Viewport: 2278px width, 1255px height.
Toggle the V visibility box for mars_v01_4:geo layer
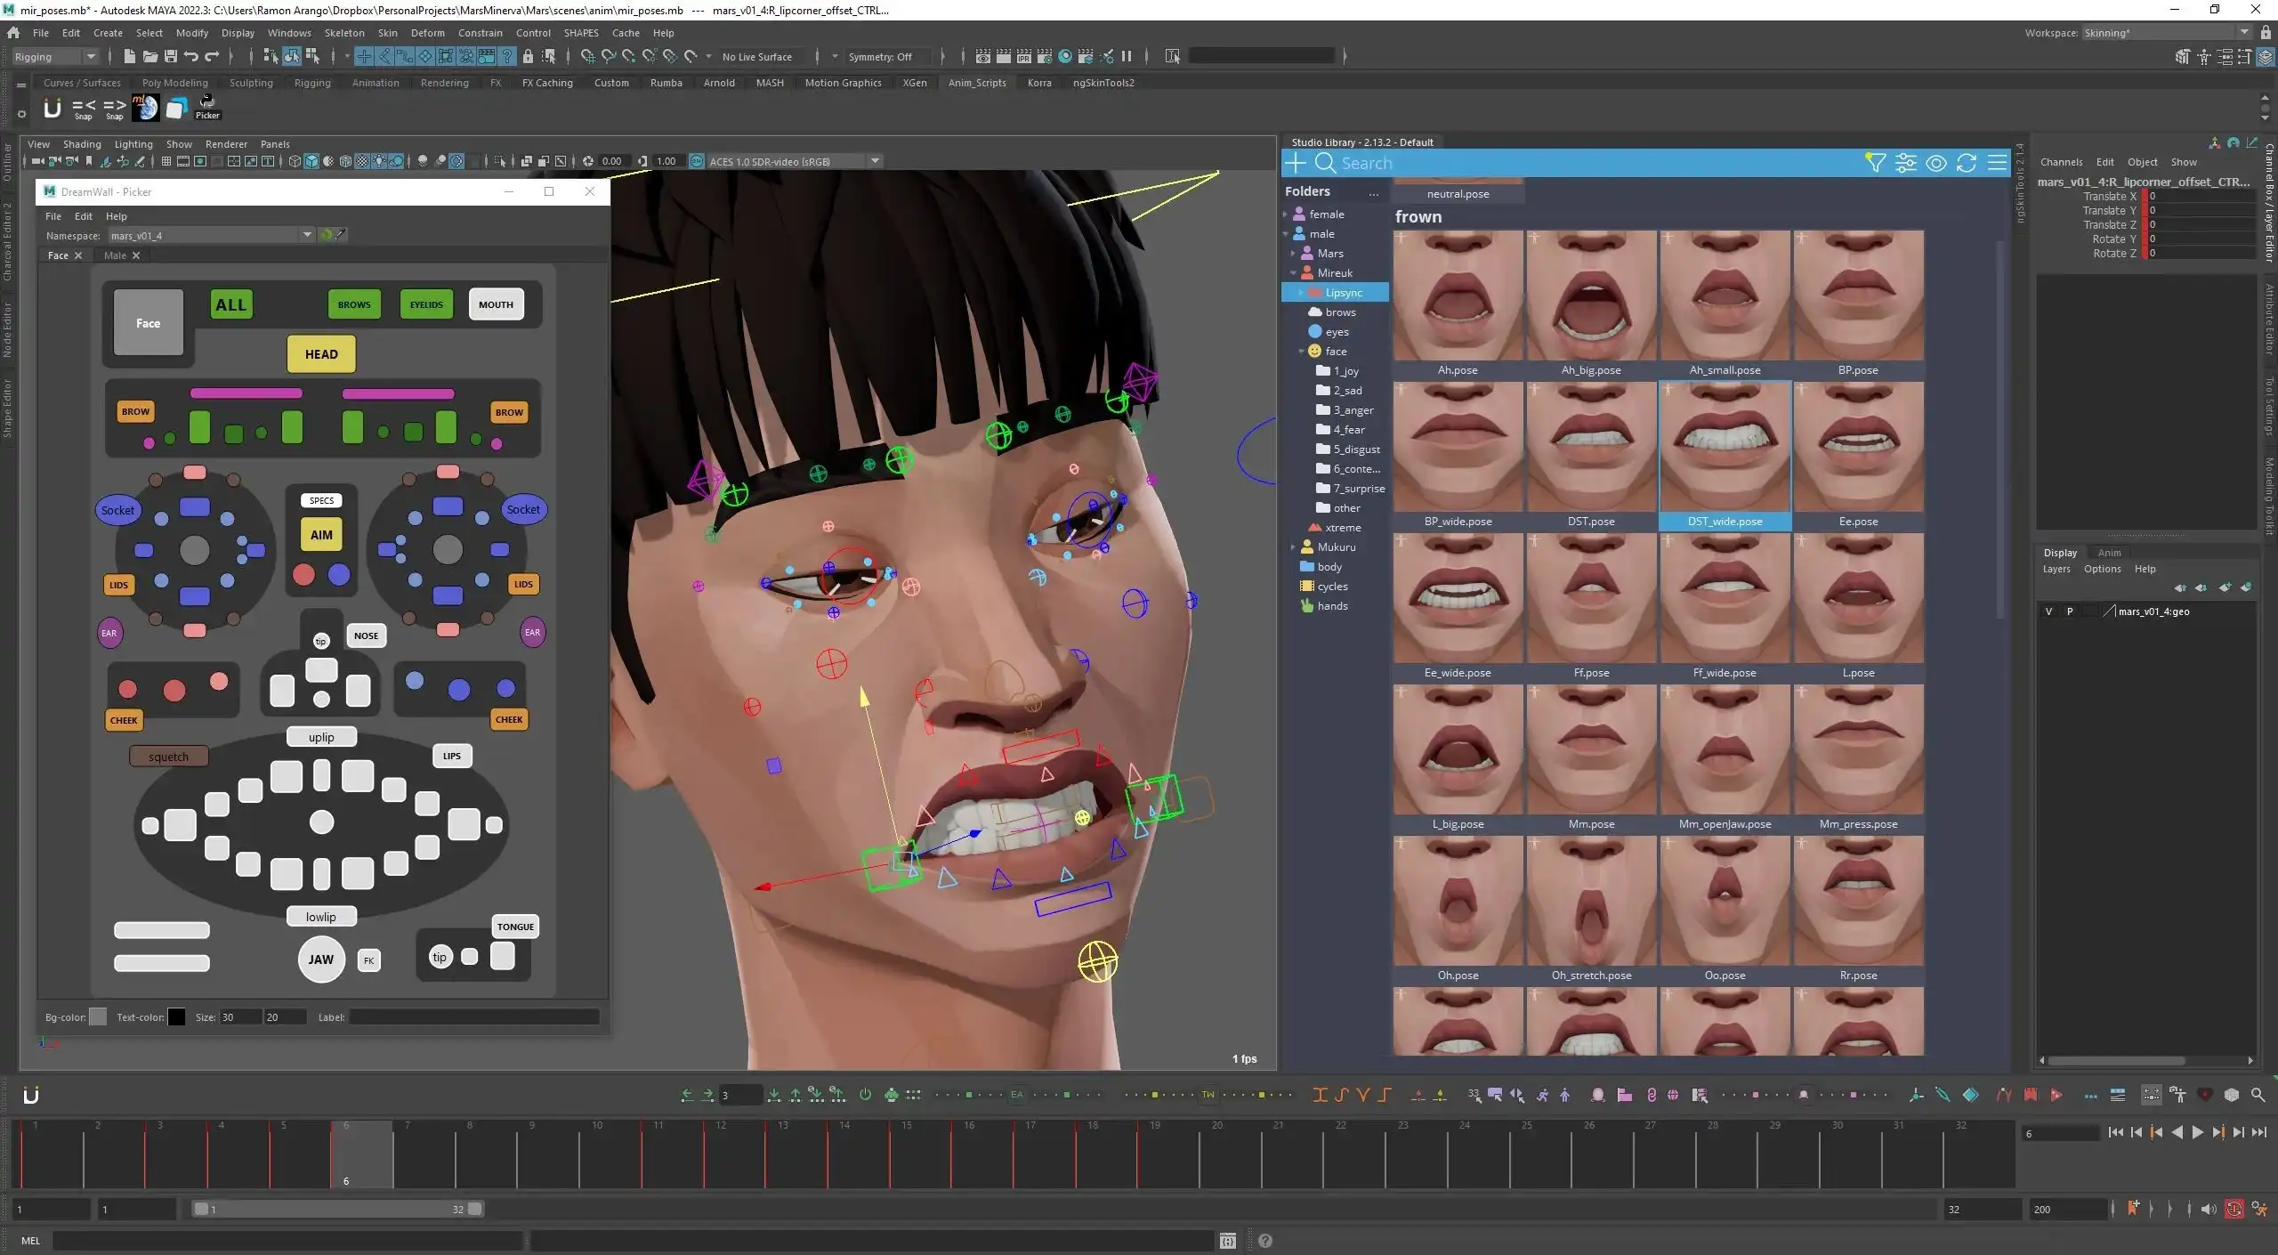(2048, 611)
